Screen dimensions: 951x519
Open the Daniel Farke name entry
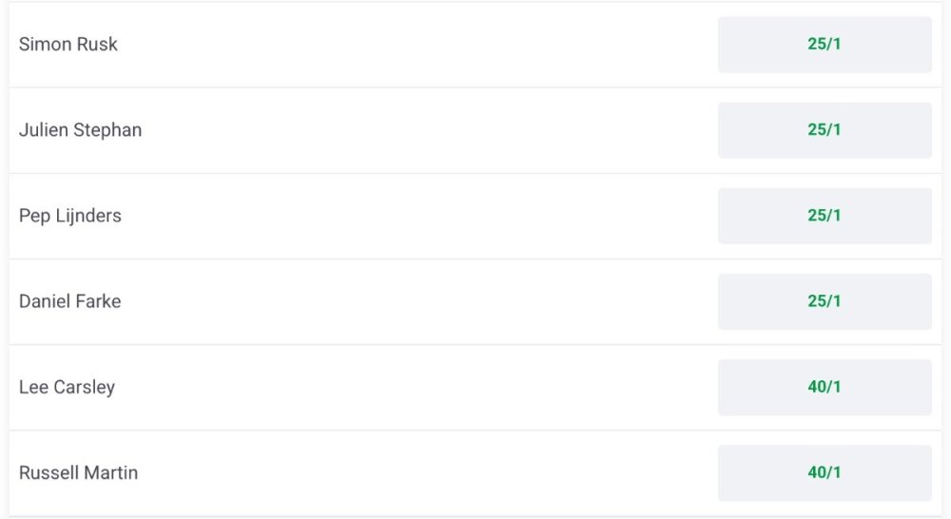coord(69,301)
